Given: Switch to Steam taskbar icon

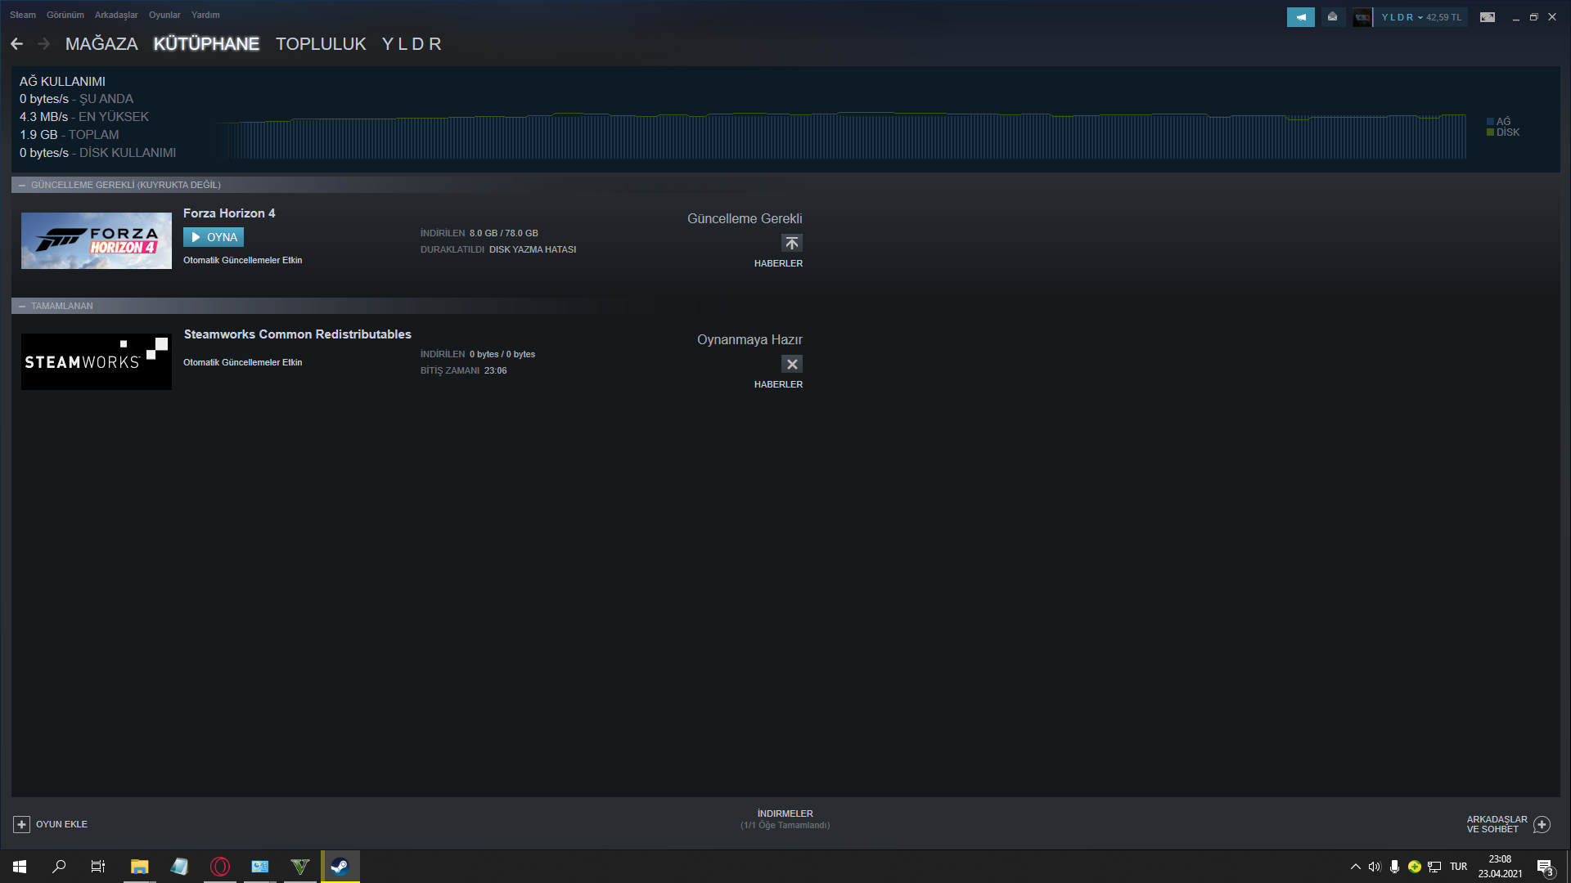Looking at the screenshot, I should click(x=340, y=867).
